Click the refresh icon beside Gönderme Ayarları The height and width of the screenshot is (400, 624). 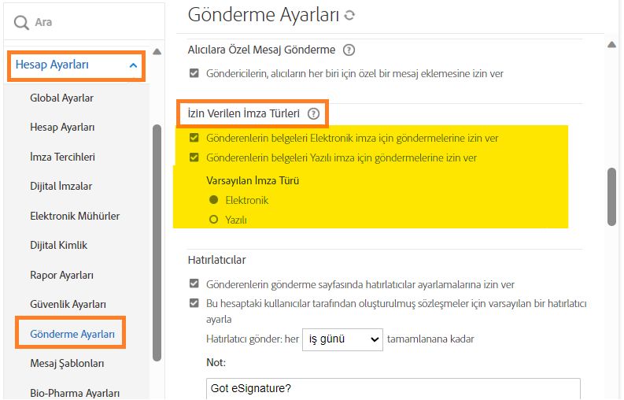350,15
